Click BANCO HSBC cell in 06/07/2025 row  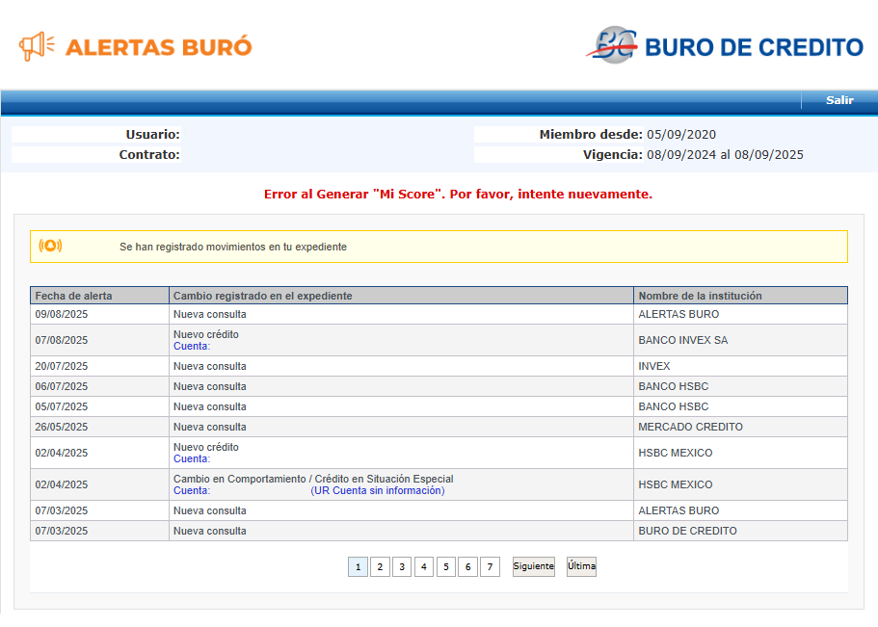[x=740, y=386]
